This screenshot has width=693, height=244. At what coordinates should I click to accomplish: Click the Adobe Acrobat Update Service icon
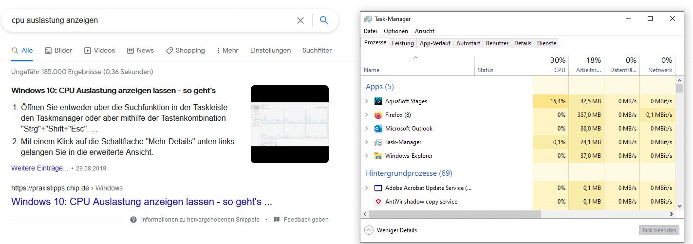click(378, 188)
